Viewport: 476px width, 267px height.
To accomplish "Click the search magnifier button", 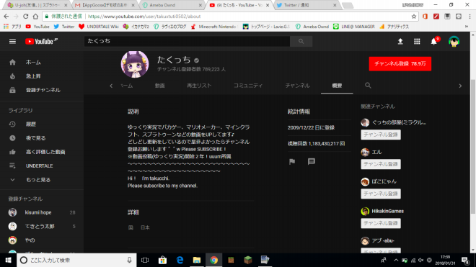I will pyautogui.click(x=301, y=41).
